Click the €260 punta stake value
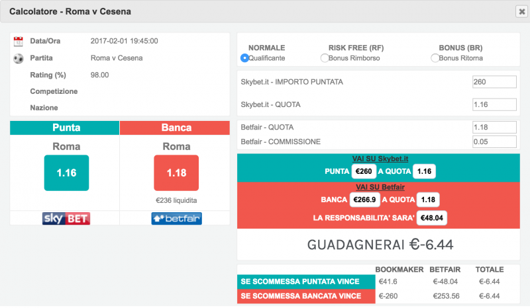This screenshot has width=530, height=308. click(x=364, y=172)
